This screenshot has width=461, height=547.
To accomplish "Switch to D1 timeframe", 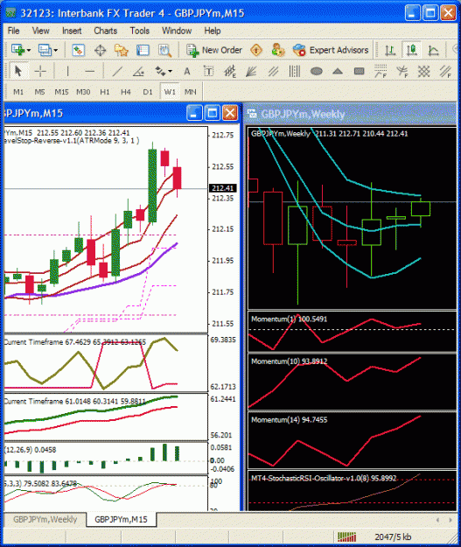I will (x=148, y=92).
